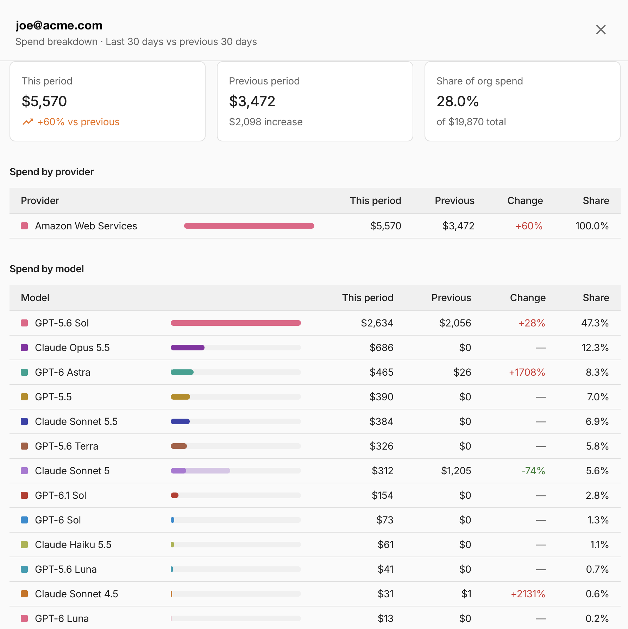Select the Claude Sonnet 4.5 model name
The height and width of the screenshot is (629, 628).
76,594
